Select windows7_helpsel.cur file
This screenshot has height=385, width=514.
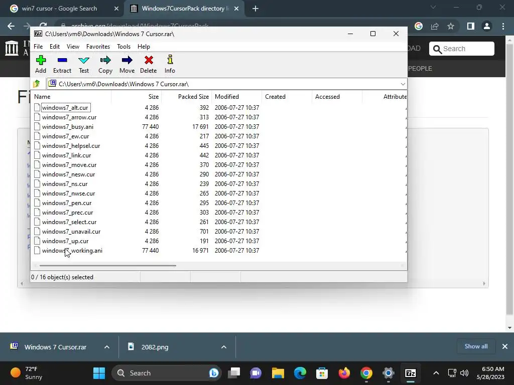pos(71,146)
